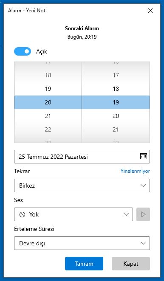Click the Yinelenmiyor link
Viewport: 164px width, 281px height.
point(135,171)
